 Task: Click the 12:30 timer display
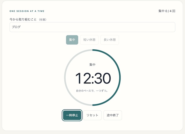click(x=93, y=78)
